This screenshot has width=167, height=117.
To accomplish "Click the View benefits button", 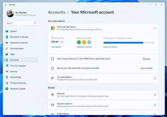I will click(x=146, y=68).
